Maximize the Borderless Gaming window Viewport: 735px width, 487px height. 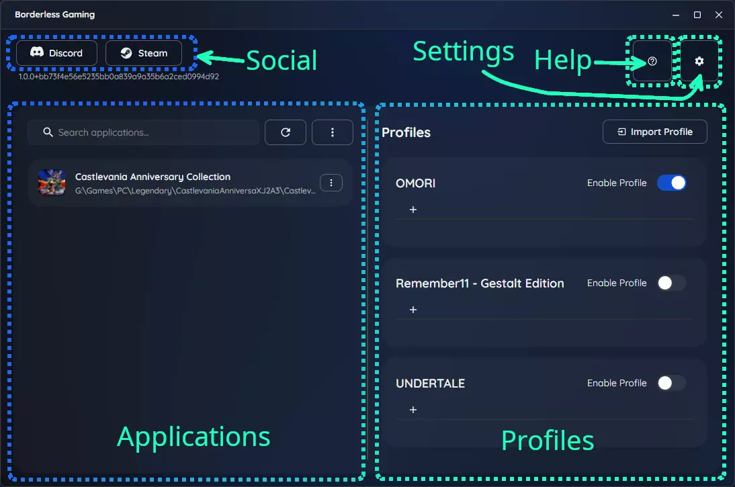[x=697, y=15]
